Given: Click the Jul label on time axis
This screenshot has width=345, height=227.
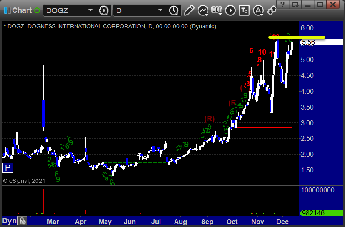Looking at the screenshot, I should click(x=156, y=222).
